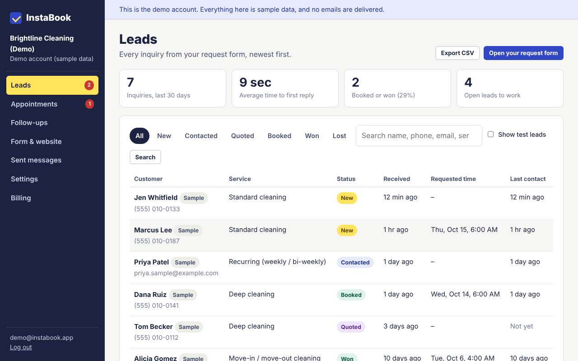578x361 pixels.
Task: Focus the lead search input field
Action: [x=419, y=135]
